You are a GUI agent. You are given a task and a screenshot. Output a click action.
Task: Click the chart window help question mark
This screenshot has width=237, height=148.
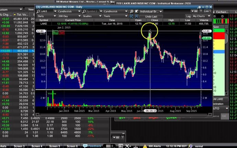click(201, 11)
